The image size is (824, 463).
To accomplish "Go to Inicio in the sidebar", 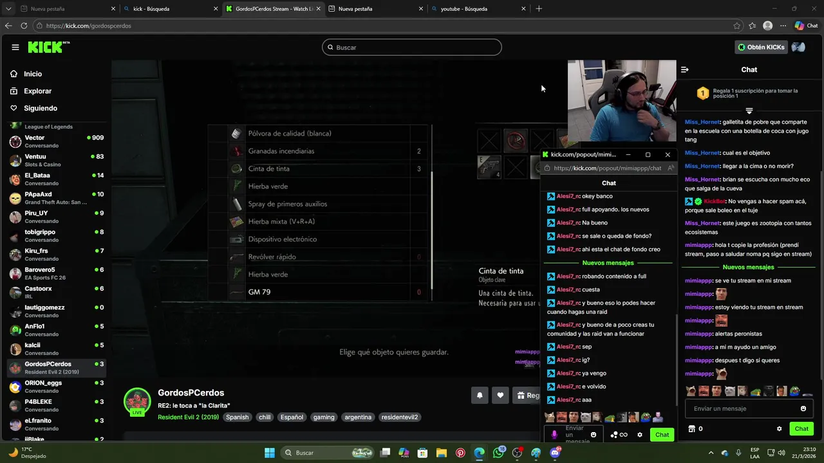I will pyautogui.click(x=32, y=74).
